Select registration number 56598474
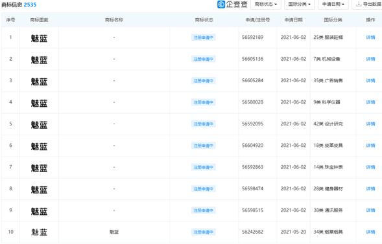 (x=253, y=188)
